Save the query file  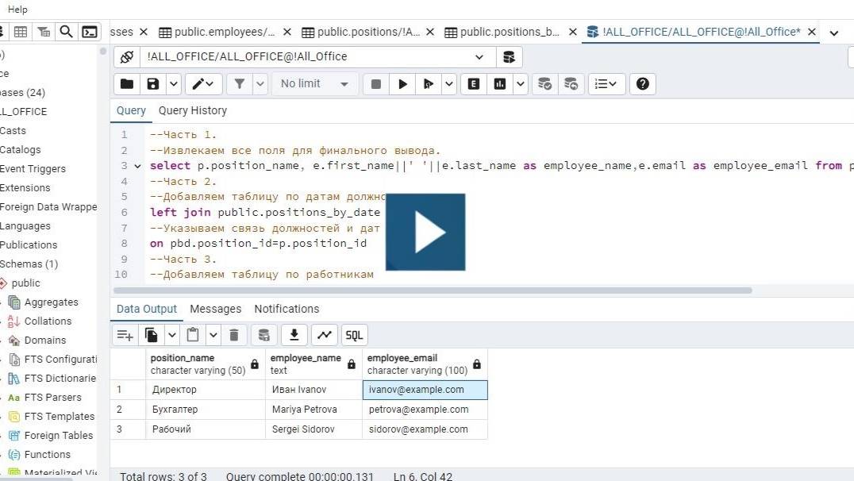pos(153,84)
